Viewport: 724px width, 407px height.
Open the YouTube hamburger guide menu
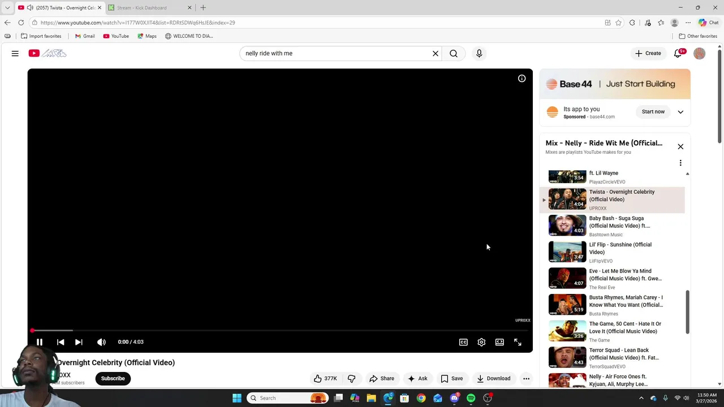(15, 53)
